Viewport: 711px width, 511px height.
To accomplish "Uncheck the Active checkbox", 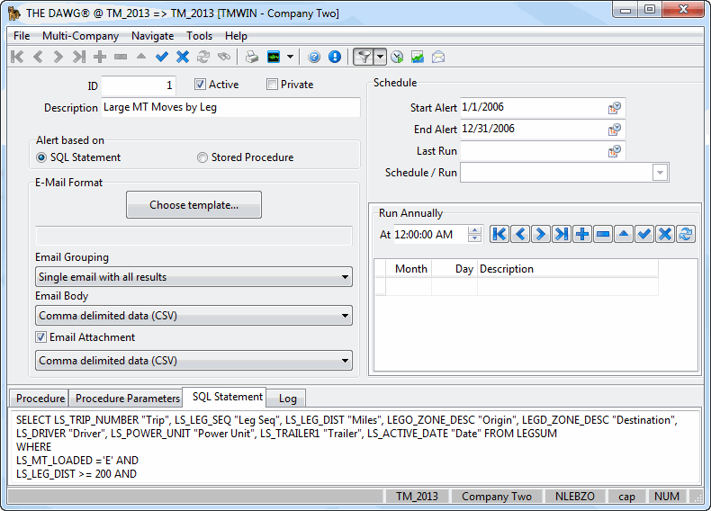I will pyautogui.click(x=201, y=85).
